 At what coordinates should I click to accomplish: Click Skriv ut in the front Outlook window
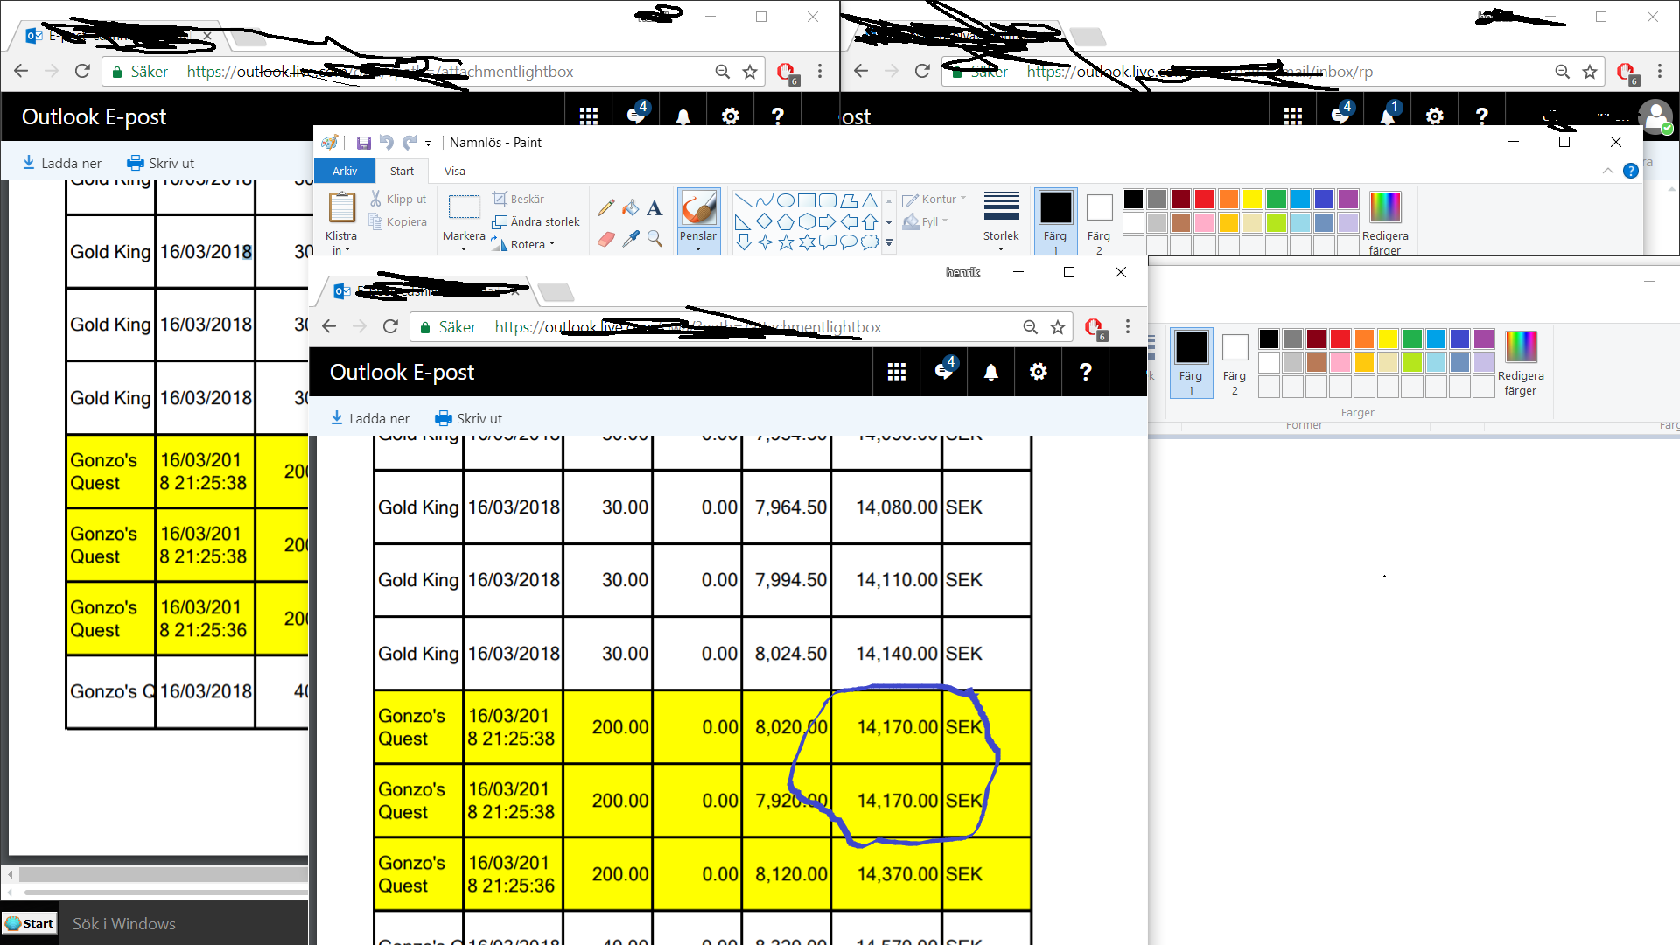click(468, 418)
